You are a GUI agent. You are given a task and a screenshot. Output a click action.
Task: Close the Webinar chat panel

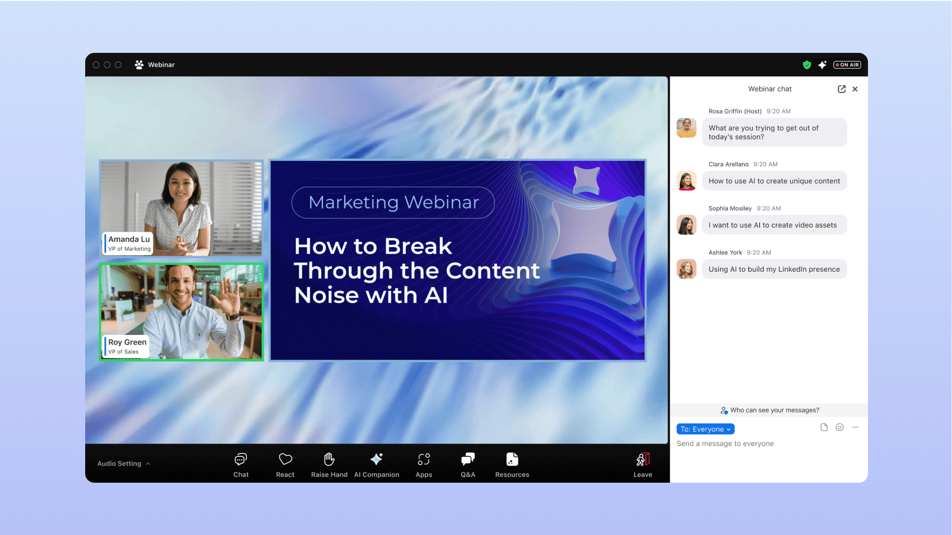(855, 89)
